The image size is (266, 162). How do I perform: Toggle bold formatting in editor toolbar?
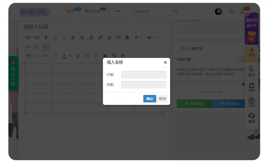46,38
